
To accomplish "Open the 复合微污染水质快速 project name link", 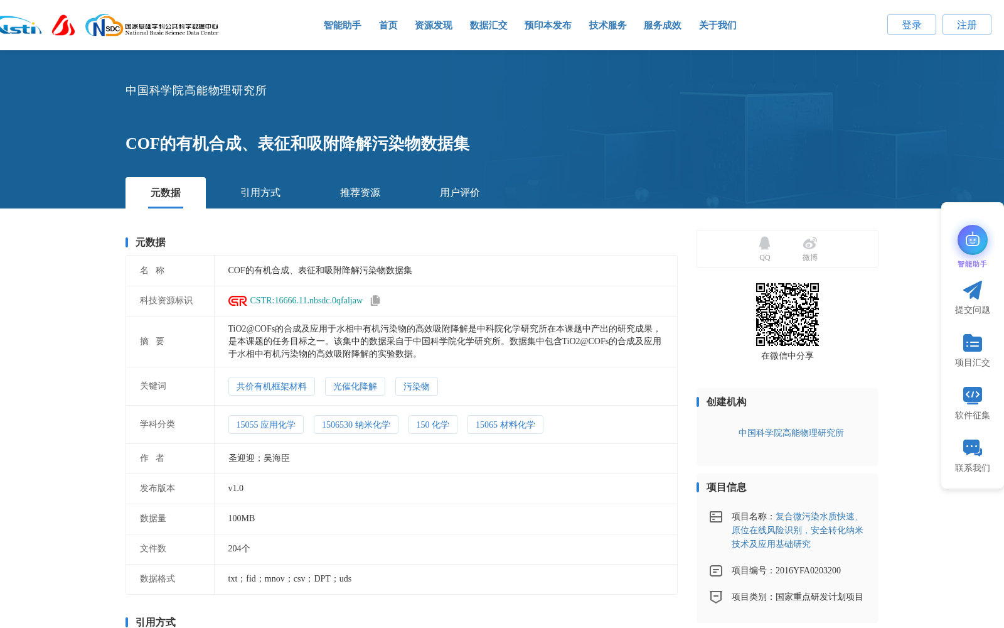I will [798, 530].
